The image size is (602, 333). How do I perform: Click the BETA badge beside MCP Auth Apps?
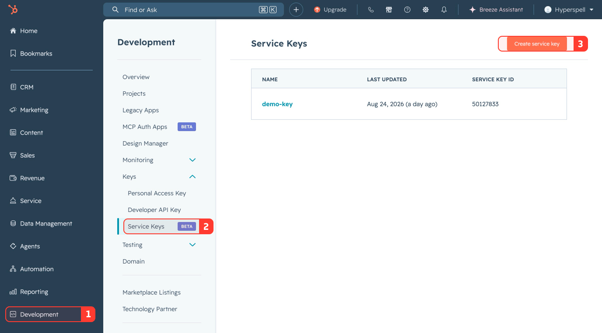[187, 127]
